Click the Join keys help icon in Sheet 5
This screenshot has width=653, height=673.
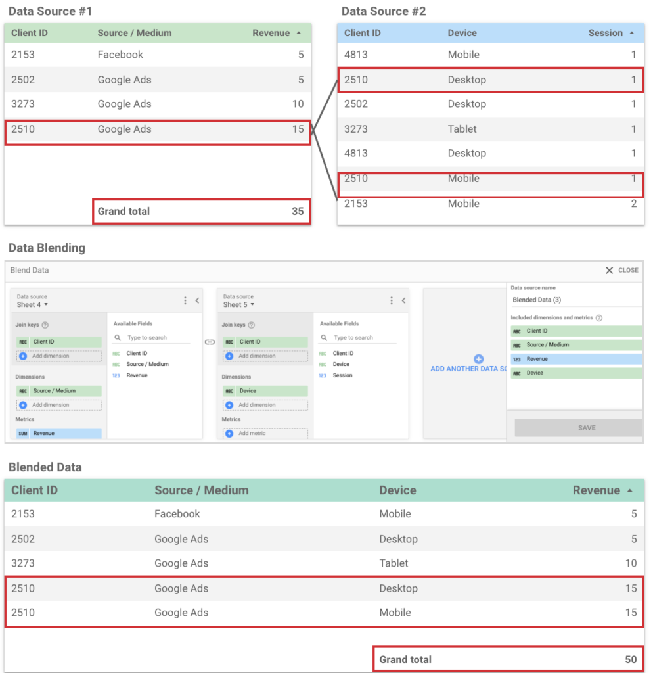pos(252,325)
